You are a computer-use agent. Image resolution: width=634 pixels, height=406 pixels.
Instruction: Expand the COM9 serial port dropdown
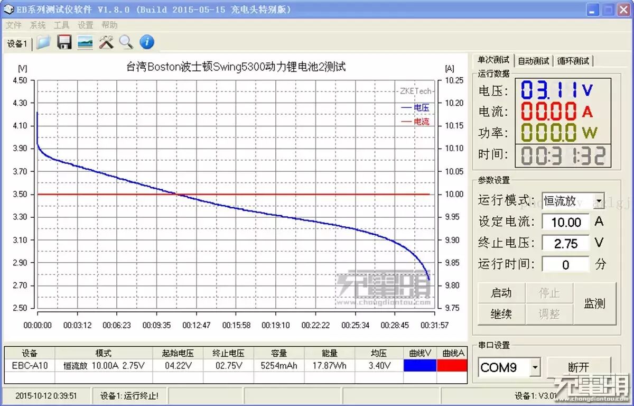point(535,367)
